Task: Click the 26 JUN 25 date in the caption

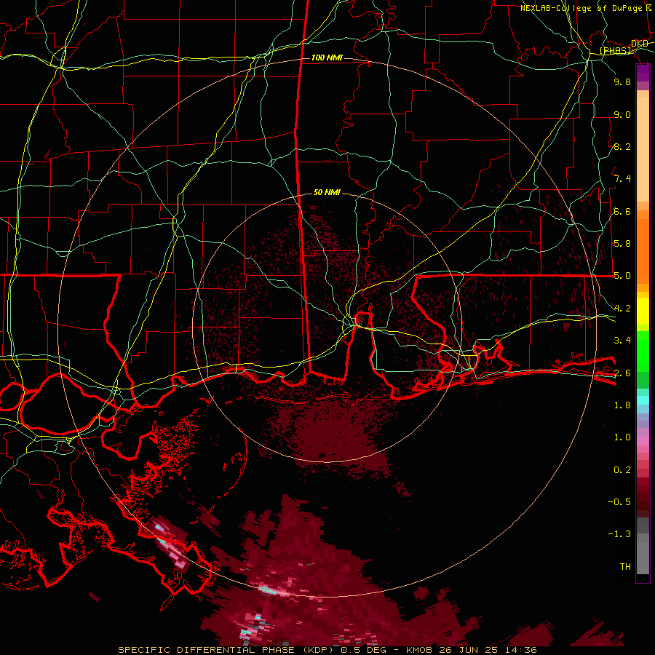Action: pyautogui.click(x=468, y=650)
